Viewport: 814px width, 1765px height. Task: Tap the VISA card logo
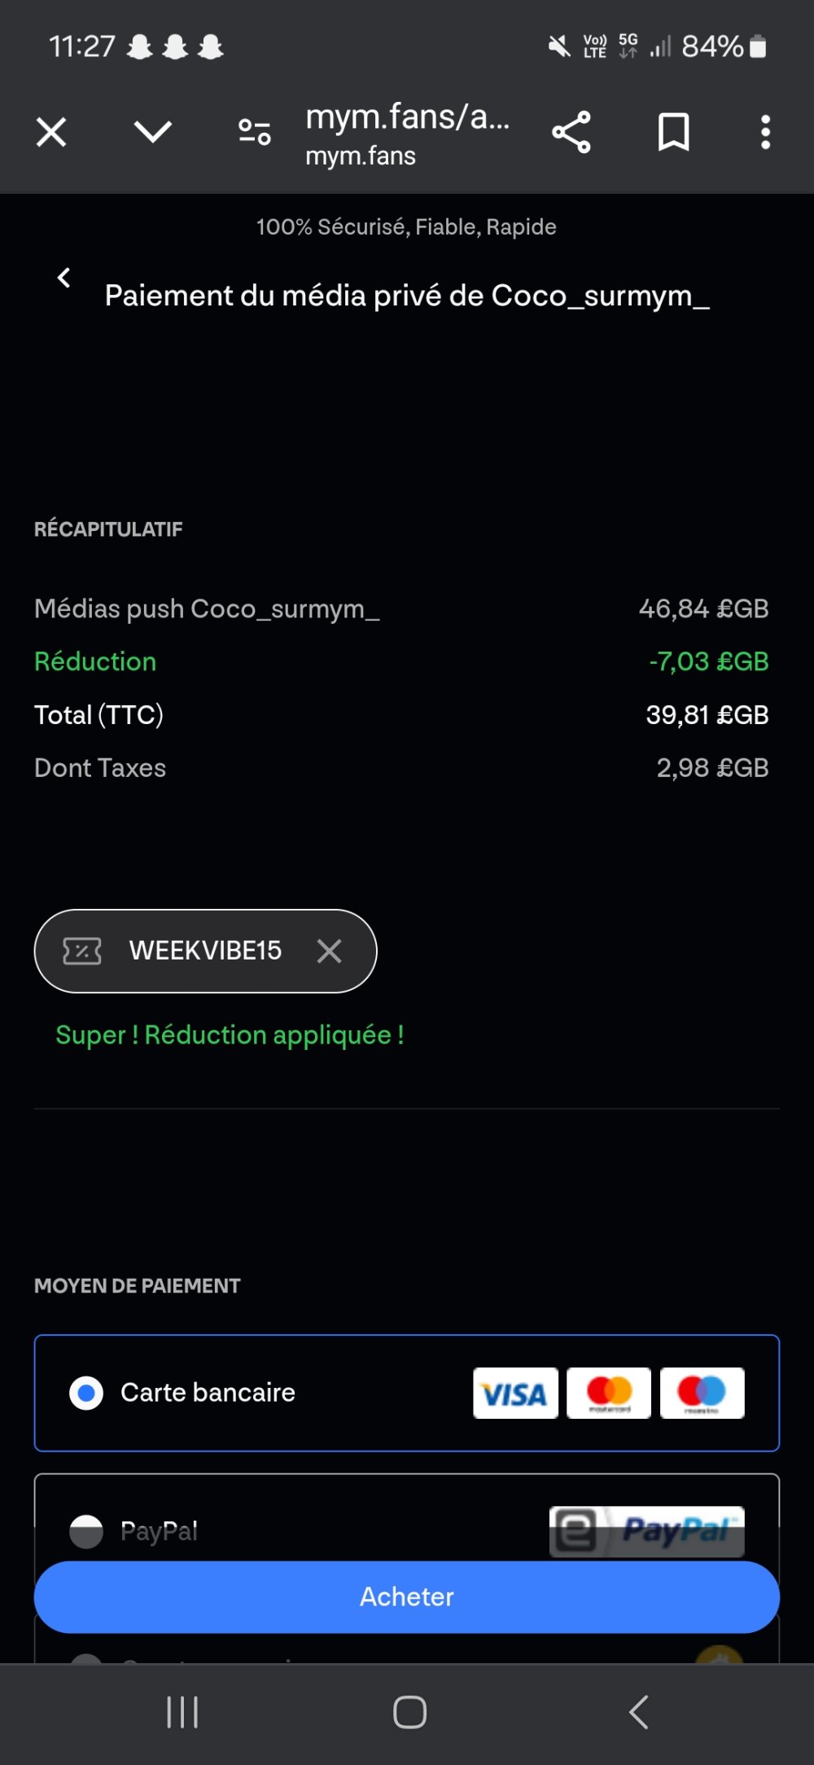coord(516,1394)
